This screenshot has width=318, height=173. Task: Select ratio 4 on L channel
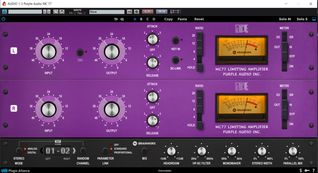[x=199, y=59]
